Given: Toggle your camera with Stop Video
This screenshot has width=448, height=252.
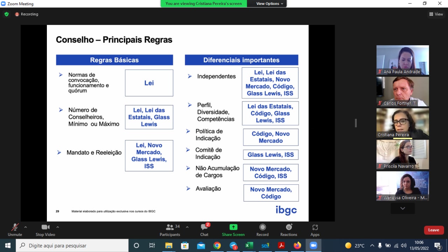Looking at the screenshot, I should [45, 230].
